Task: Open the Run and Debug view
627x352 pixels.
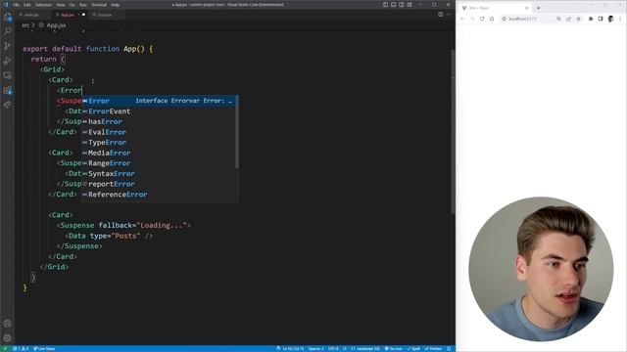Action: 7,61
